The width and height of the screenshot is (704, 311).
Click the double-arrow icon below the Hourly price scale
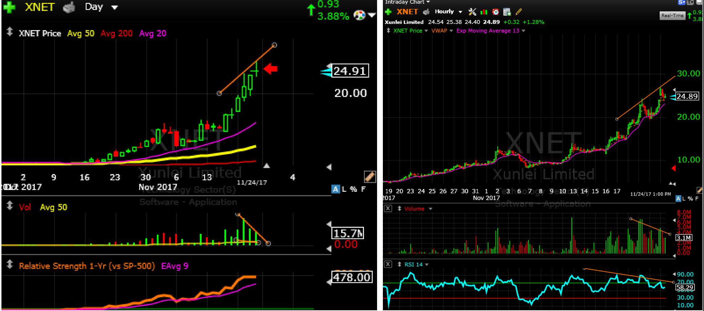672,184
